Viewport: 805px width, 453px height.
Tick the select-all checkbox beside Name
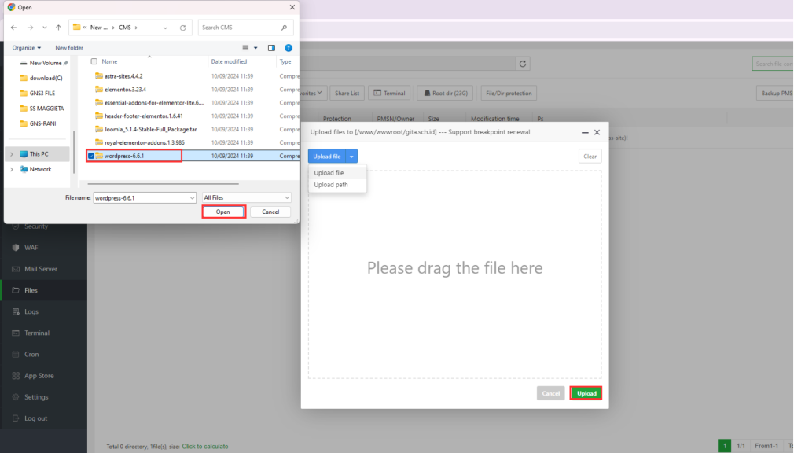(94, 61)
